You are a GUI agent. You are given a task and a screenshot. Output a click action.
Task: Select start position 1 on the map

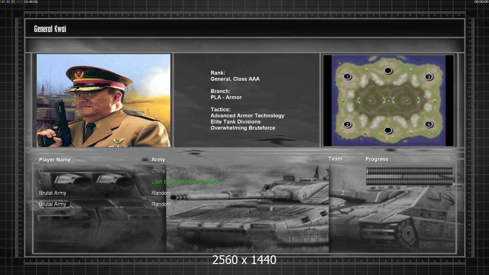pos(347,77)
